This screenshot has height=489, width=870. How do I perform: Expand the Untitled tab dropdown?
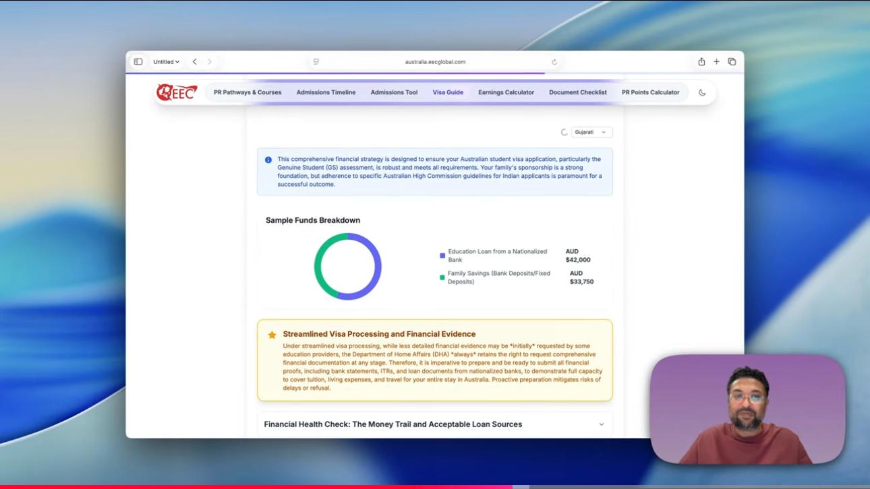[166, 61]
